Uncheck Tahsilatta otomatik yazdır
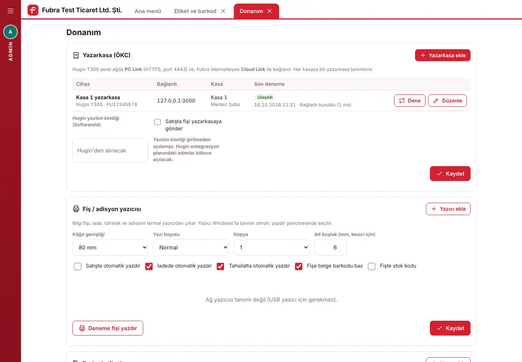Image resolution: width=522 pixels, height=362 pixels. [221, 266]
